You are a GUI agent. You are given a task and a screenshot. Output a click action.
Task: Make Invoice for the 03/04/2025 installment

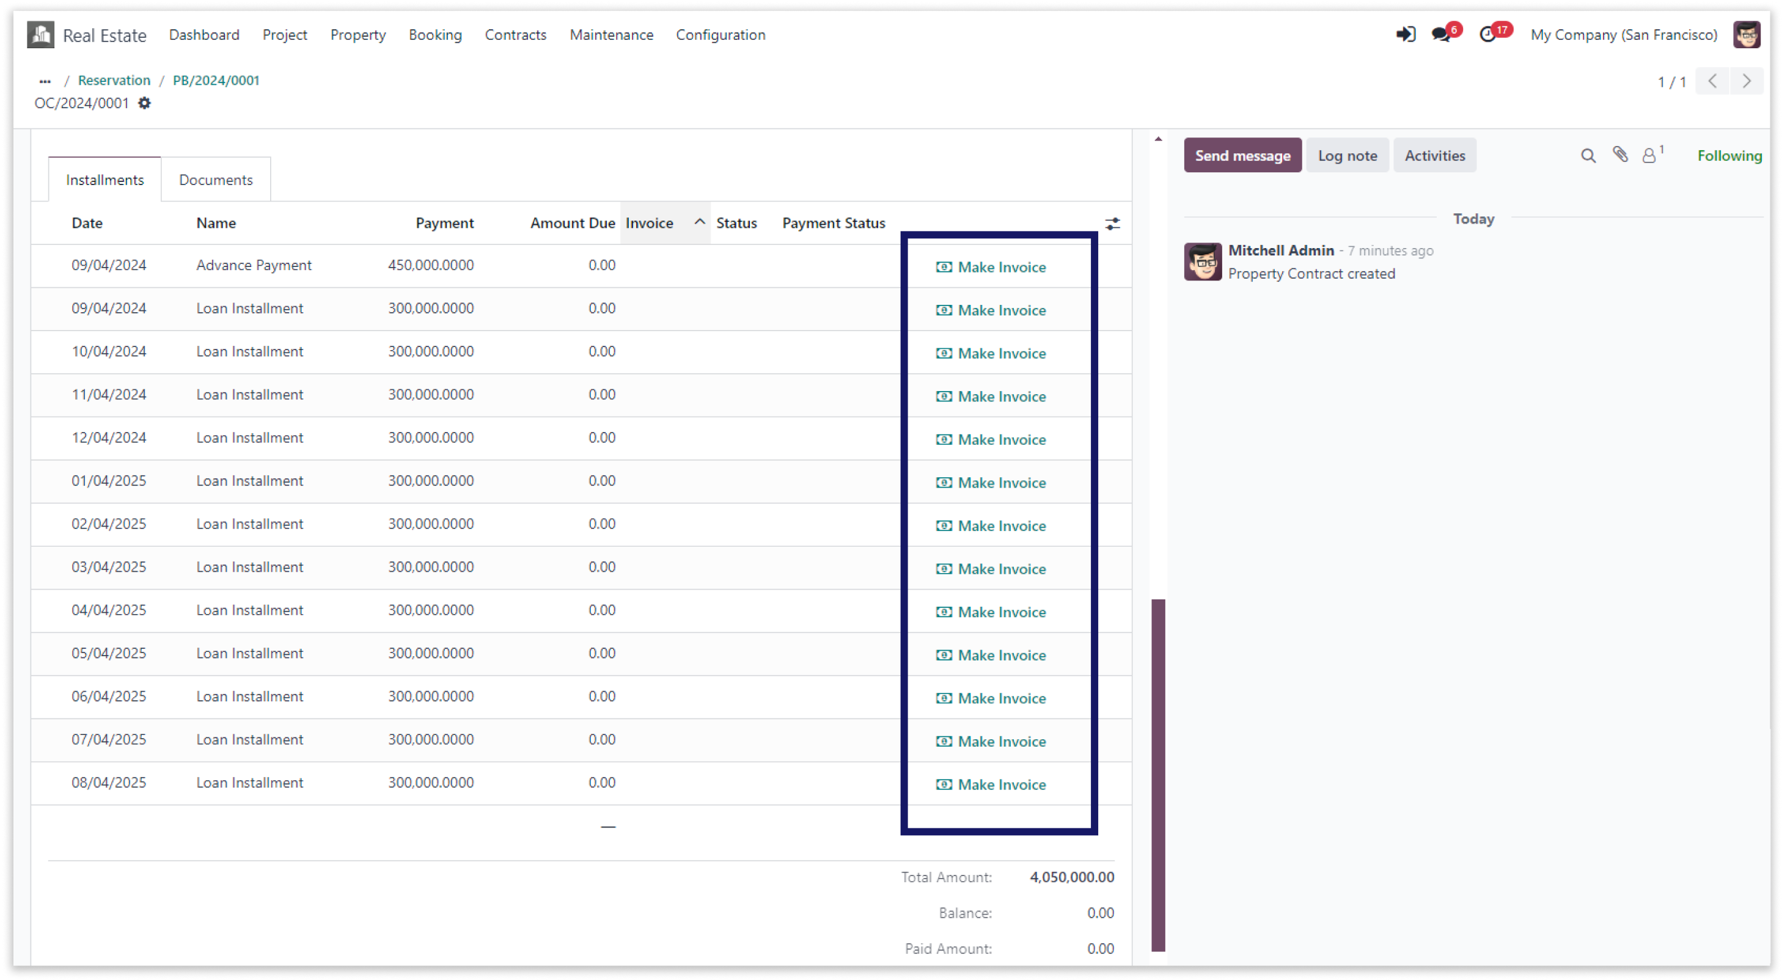pos(991,568)
